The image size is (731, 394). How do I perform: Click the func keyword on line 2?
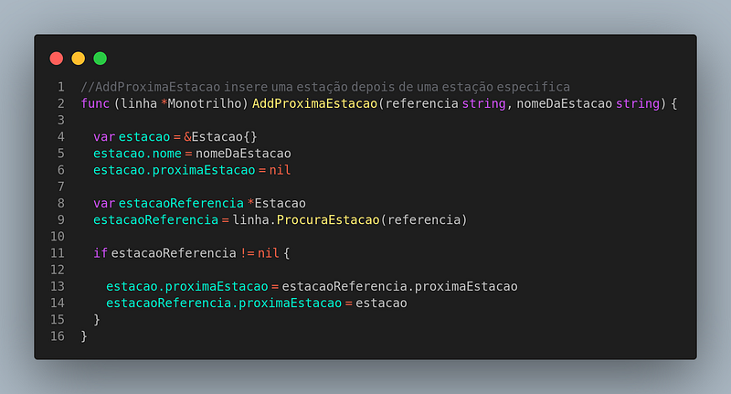95,103
